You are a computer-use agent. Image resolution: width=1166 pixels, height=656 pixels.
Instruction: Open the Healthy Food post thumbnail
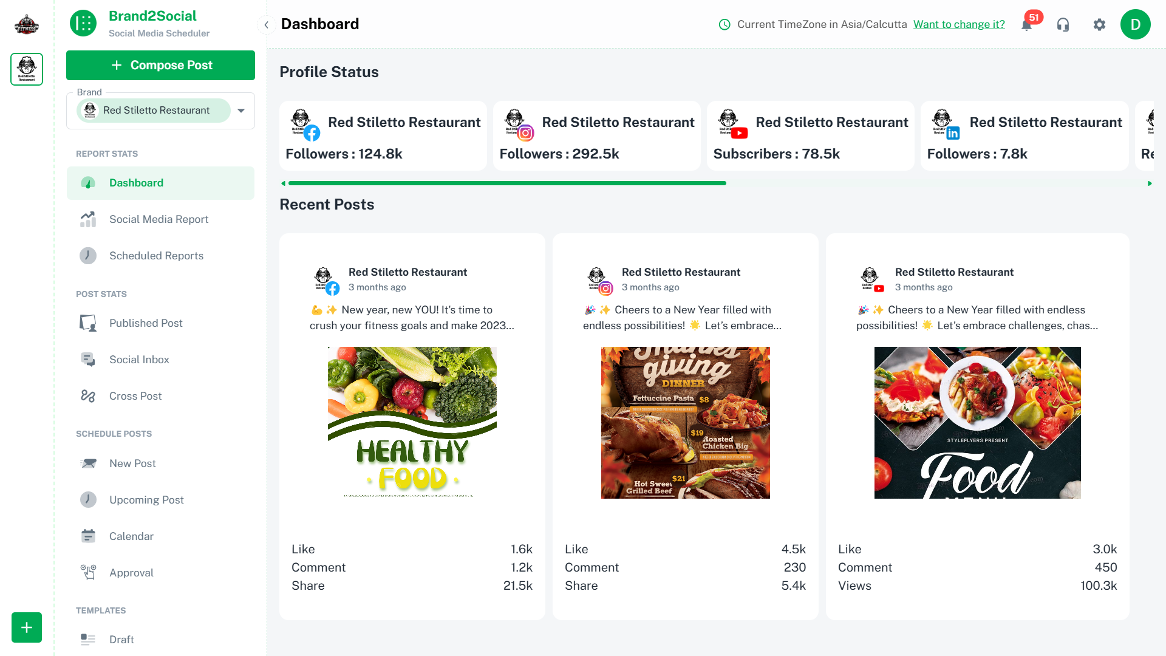click(412, 423)
